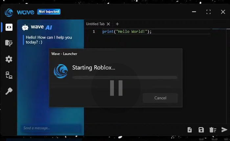The image size is (230, 141).
Task: Add a new editor tab
Action: 117,24
